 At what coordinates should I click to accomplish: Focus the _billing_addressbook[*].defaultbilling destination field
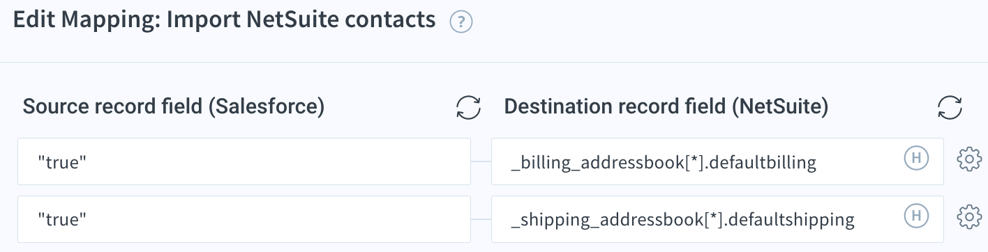pos(717,162)
